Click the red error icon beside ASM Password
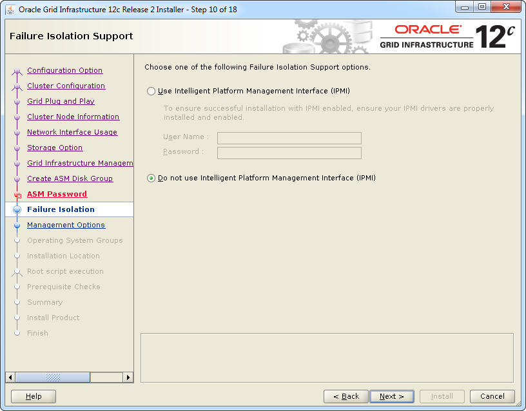The image size is (526, 411). tap(17, 195)
